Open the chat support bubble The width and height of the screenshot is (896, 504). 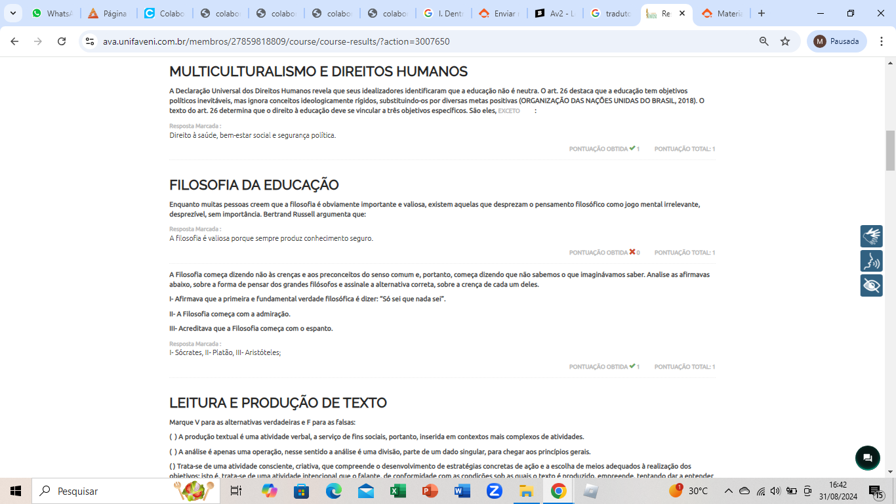(x=867, y=458)
